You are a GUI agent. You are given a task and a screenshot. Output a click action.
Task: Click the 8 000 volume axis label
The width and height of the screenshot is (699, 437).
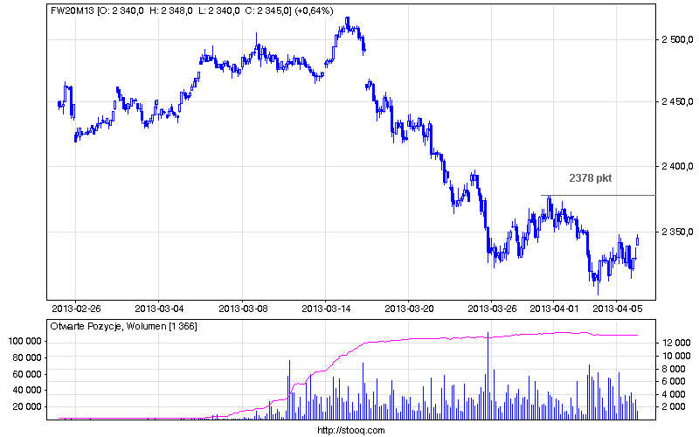(x=674, y=369)
